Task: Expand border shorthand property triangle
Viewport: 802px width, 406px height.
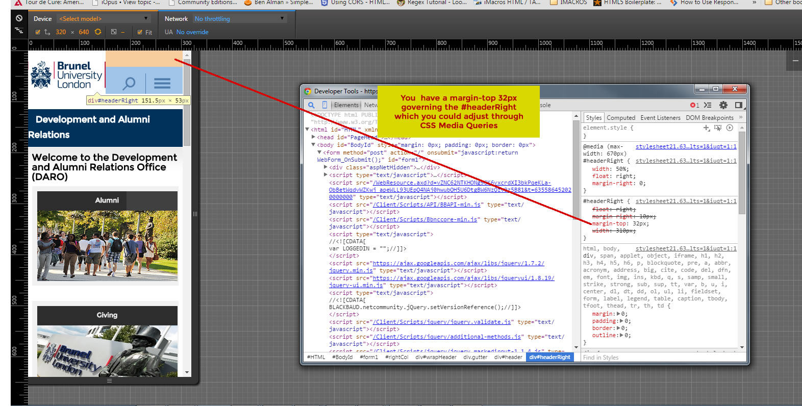Action: (619, 328)
